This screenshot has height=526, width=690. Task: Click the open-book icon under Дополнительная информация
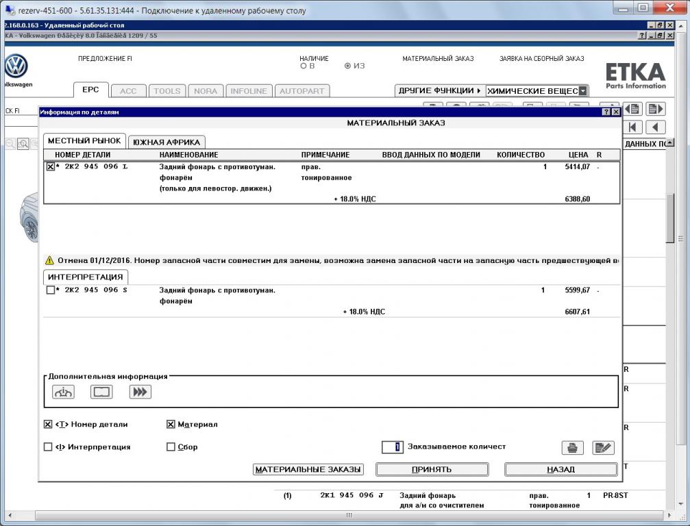click(101, 392)
